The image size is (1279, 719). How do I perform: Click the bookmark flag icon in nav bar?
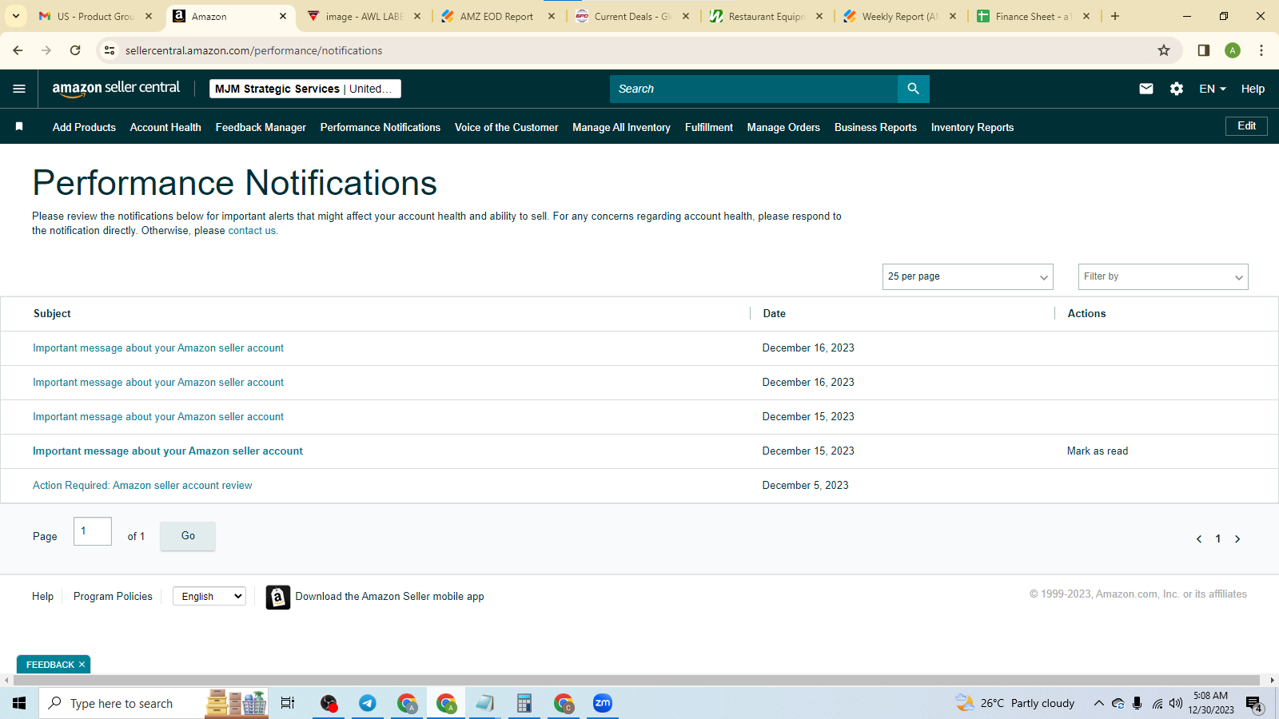coord(19,127)
